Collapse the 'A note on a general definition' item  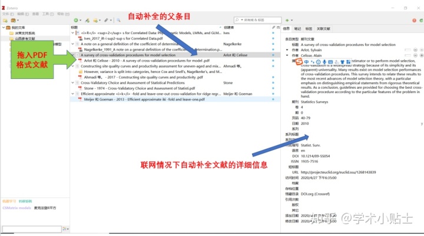(73, 44)
